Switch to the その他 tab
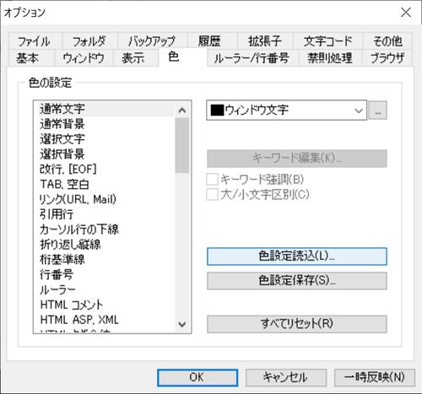 coord(387,41)
